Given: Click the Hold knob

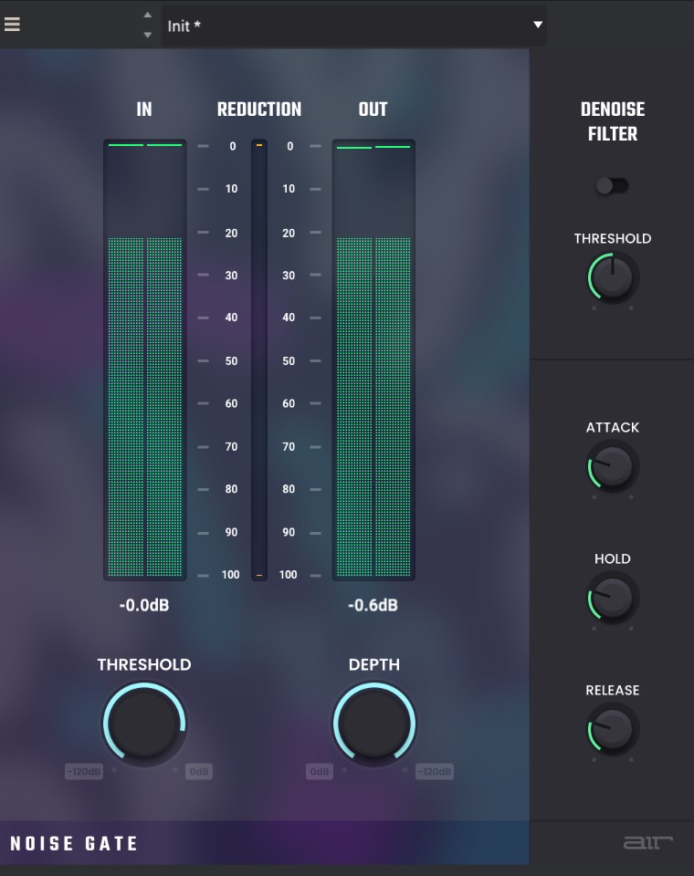Looking at the screenshot, I should (613, 599).
